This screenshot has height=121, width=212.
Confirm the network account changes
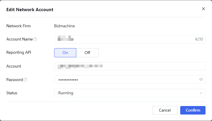click(x=193, y=110)
